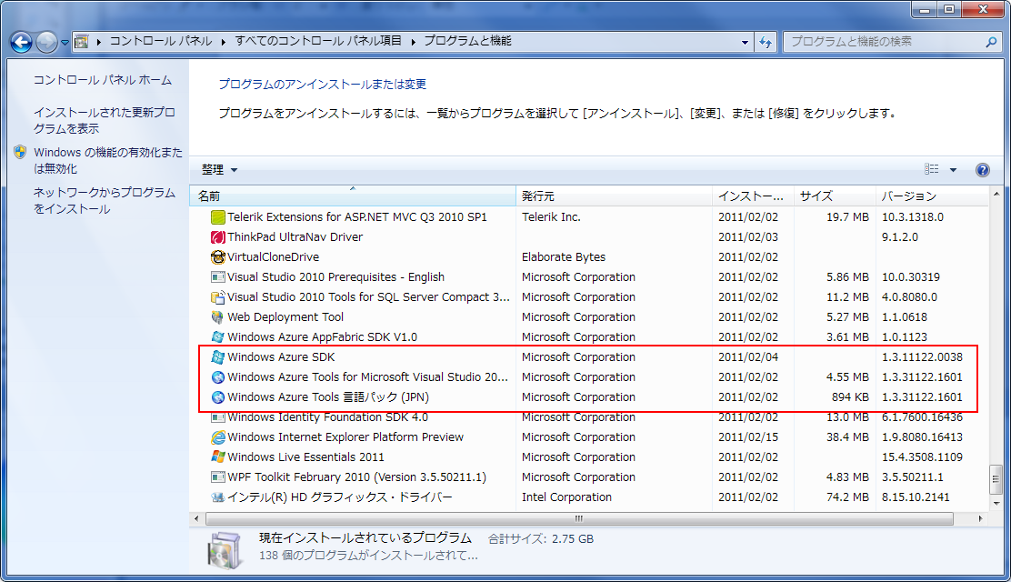Click vertical scrollbar thumb
1011x582 pixels.
pyautogui.click(x=996, y=479)
